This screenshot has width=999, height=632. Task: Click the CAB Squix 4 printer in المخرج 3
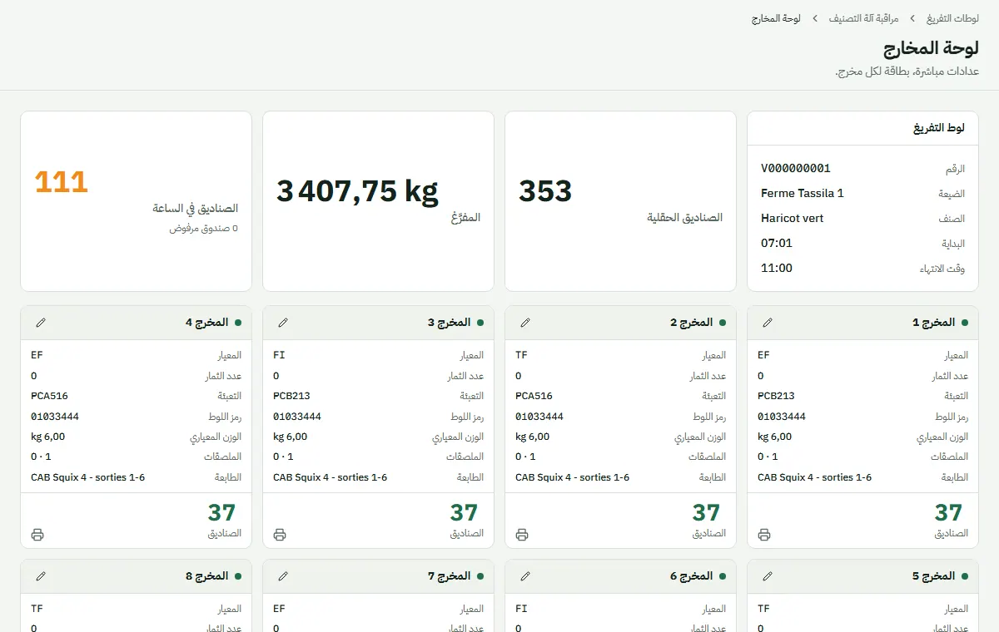[330, 477]
